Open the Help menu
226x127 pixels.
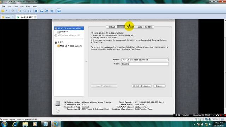tap(35, 6)
